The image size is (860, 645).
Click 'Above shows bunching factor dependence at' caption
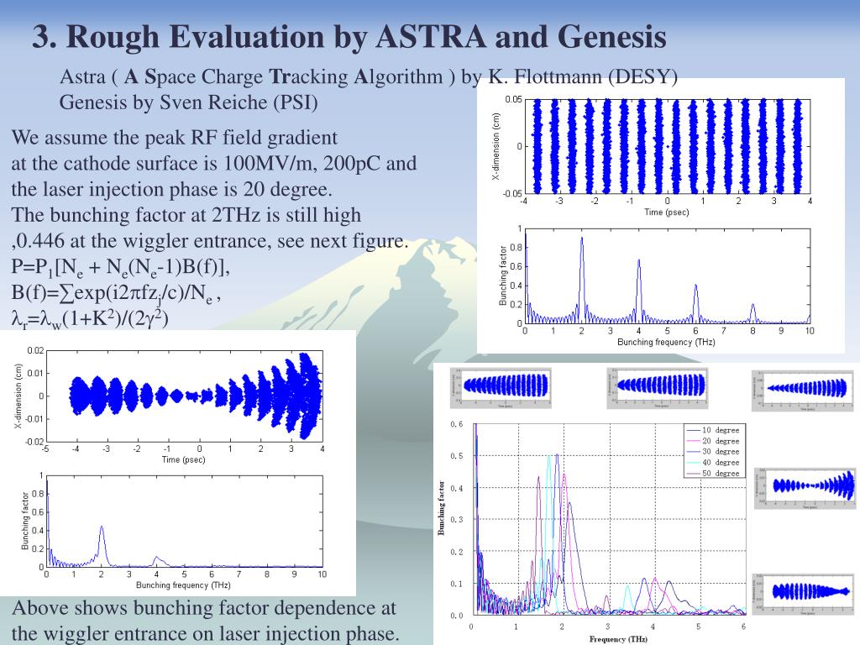(x=203, y=608)
